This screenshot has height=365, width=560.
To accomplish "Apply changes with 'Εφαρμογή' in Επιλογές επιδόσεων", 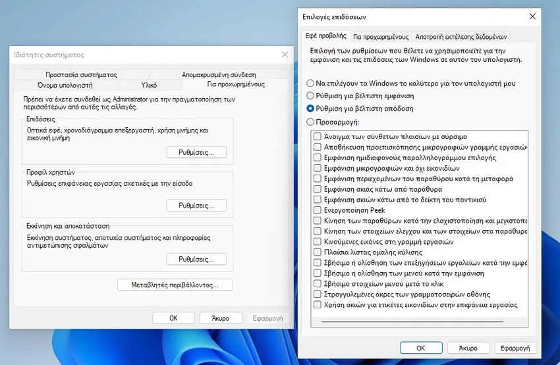I will (515, 348).
